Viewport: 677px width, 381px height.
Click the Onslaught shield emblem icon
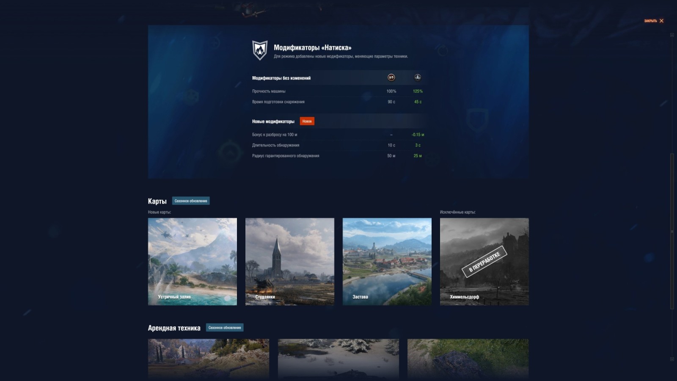pos(260,50)
